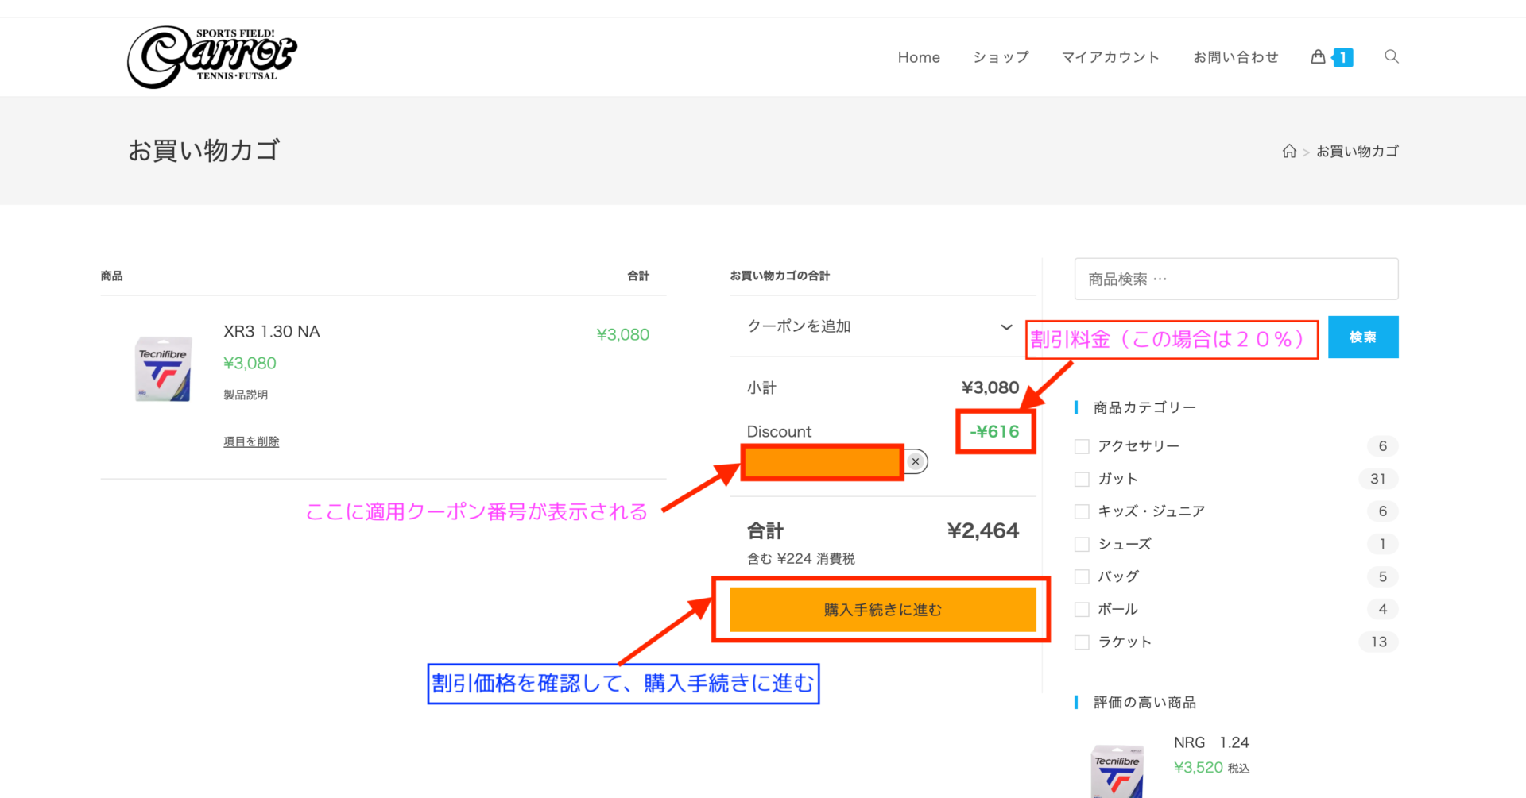Click the search magnifier icon in header
The width and height of the screenshot is (1526, 798).
1391,56
